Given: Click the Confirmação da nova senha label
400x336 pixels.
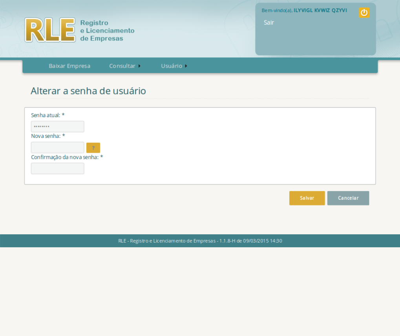Looking at the screenshot, I should (67, 157).
